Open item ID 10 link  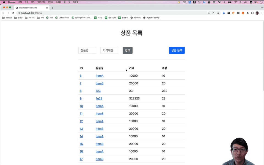[81, 106]
